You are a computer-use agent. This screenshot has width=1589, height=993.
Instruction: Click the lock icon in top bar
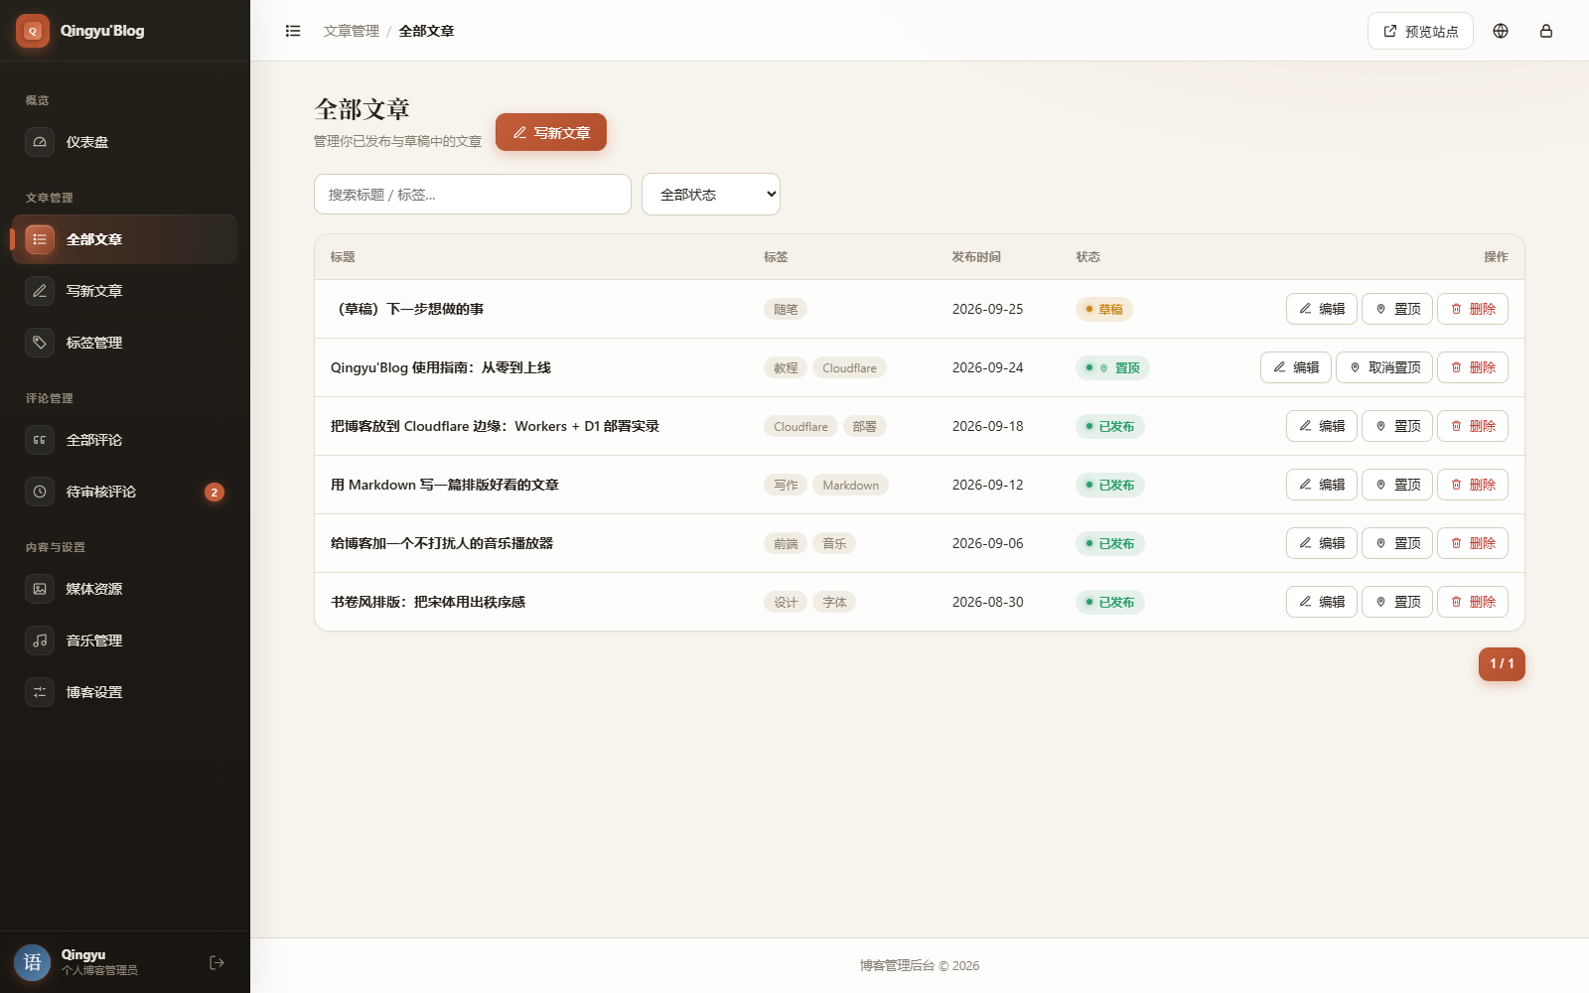(1546, 31)
